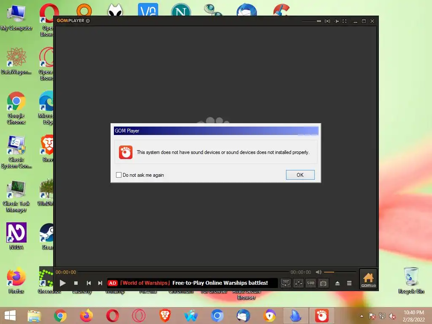
Task: Click the Action Center flag icon
Action: pyautogui.click(x=372, y=316)
